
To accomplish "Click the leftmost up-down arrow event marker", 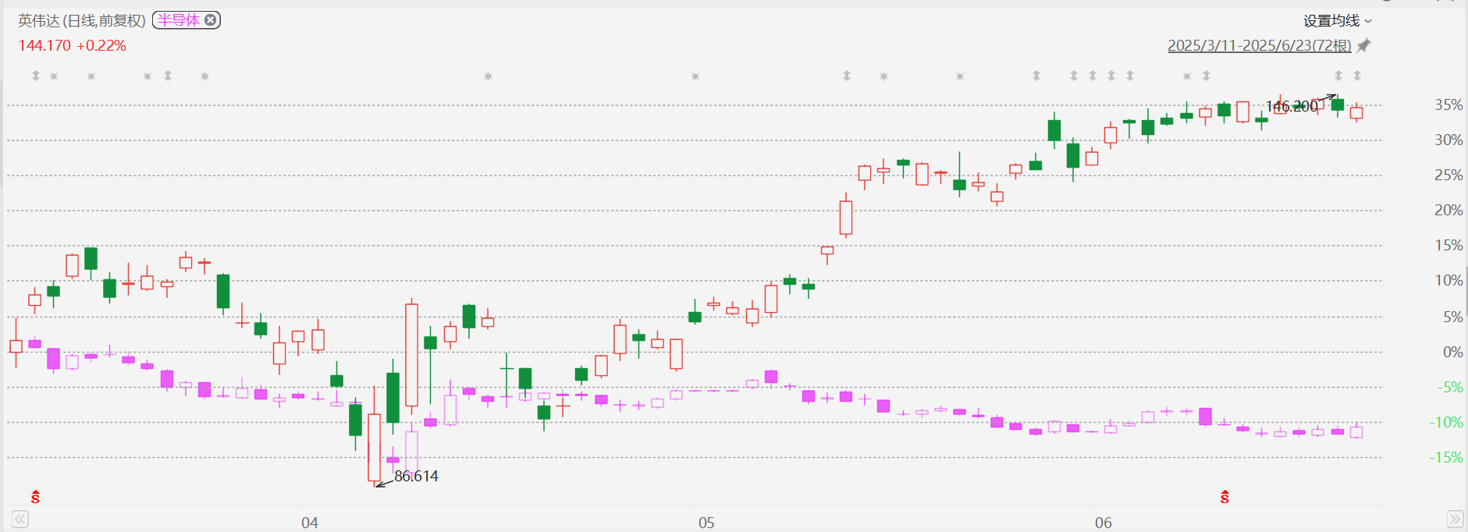I will 35,76.
